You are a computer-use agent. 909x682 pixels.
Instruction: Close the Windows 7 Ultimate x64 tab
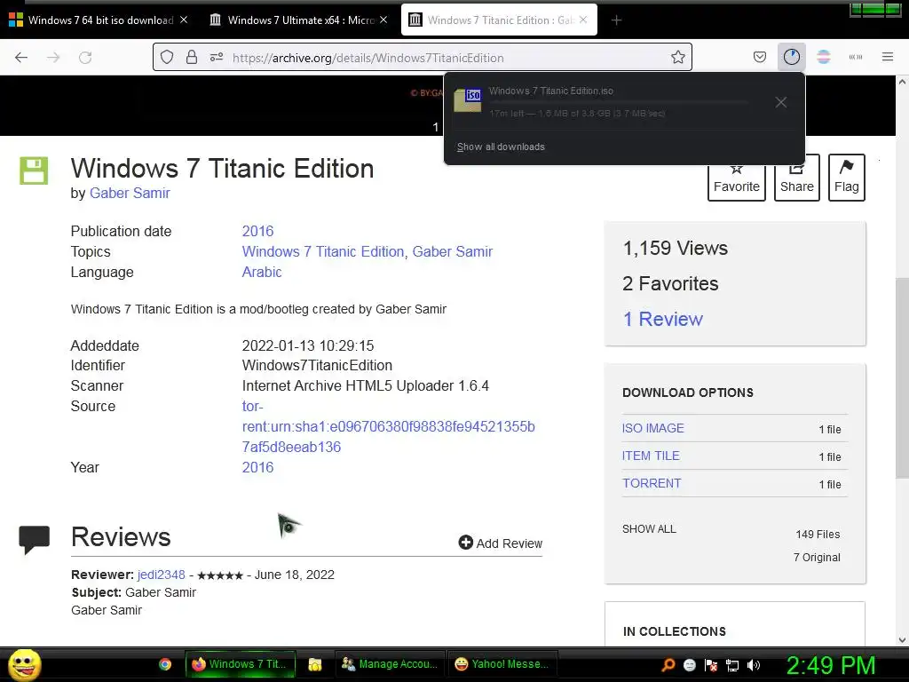coord(383,20)
